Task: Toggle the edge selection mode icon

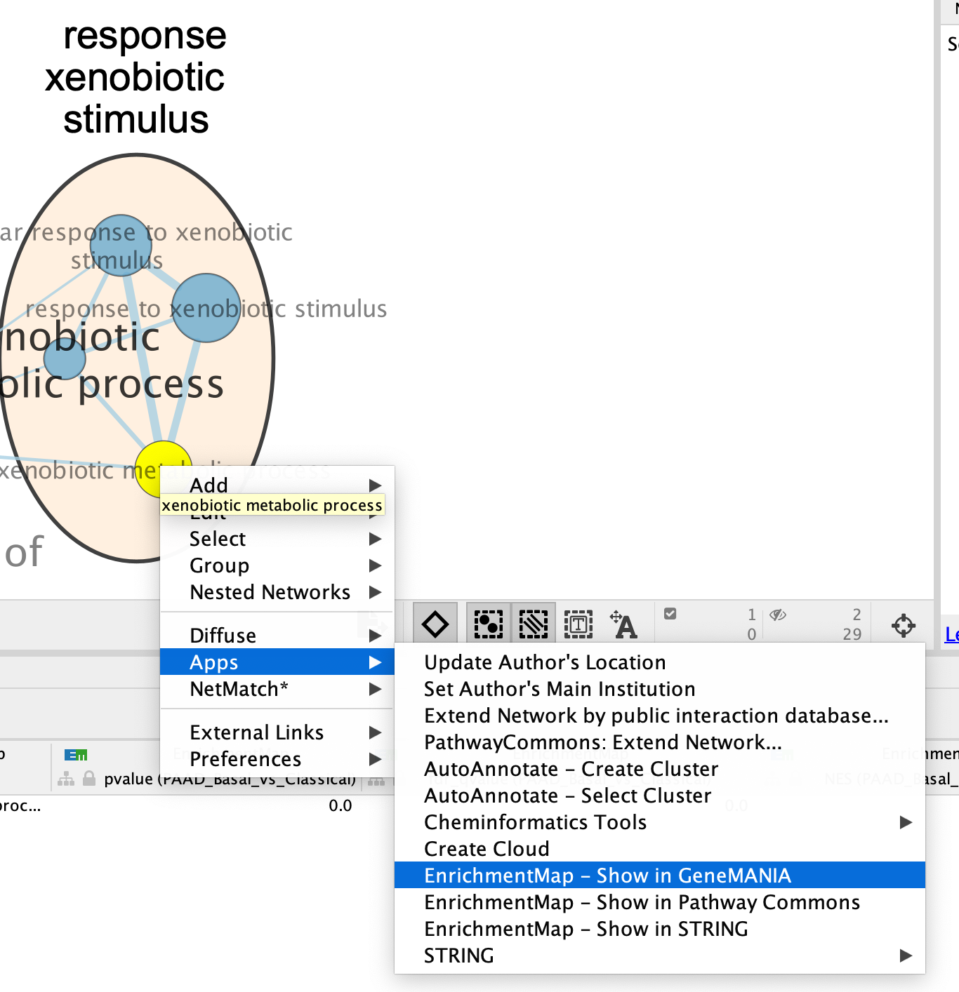Action: (x=534, y=624)
